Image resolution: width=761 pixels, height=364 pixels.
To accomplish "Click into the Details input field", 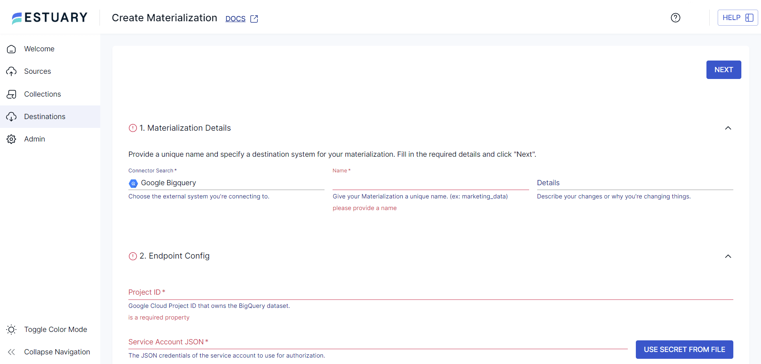I will (x=635, y=183).
